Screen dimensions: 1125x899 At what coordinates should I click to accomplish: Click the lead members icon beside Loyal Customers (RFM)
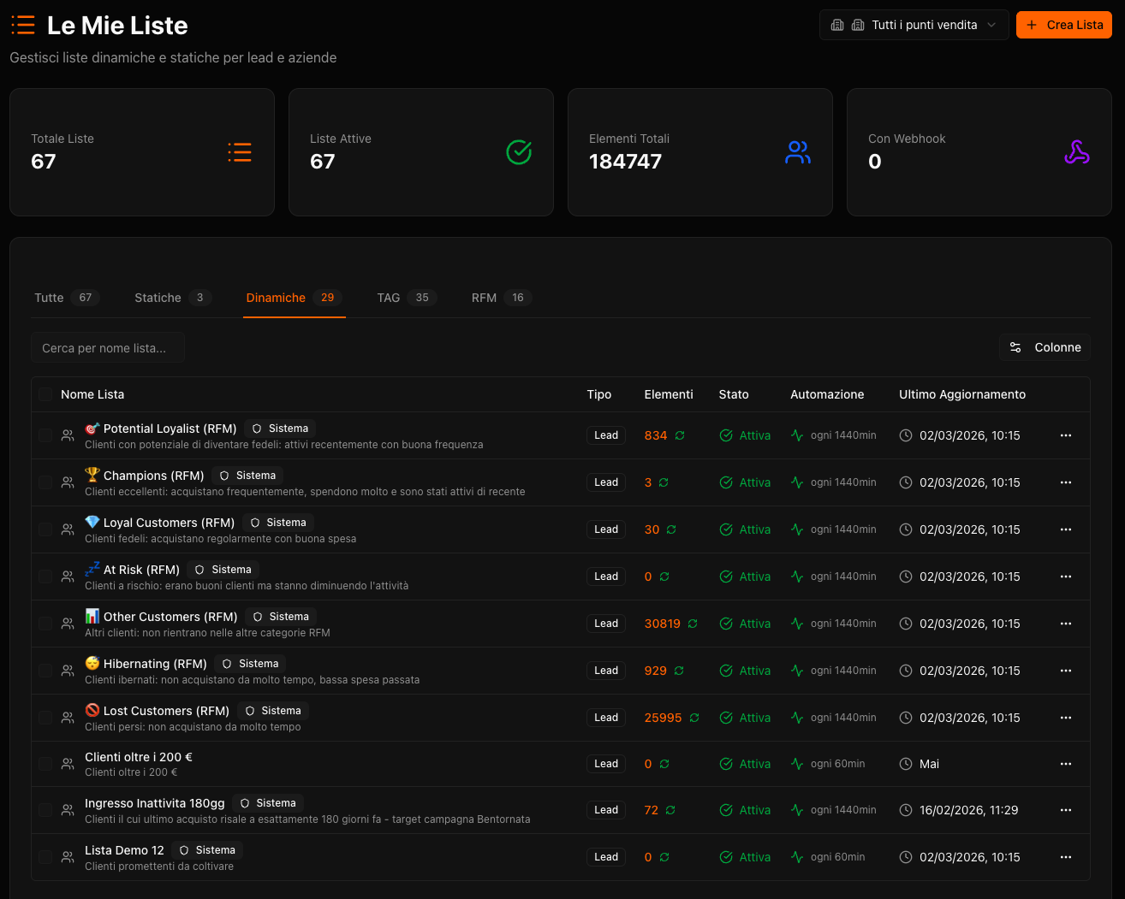click(x=68, y=529)
